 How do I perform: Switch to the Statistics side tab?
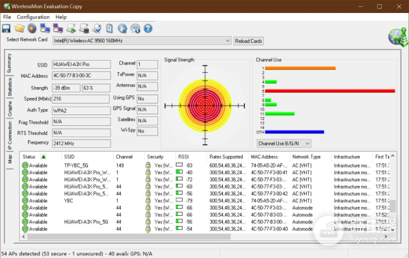(10, 87)
